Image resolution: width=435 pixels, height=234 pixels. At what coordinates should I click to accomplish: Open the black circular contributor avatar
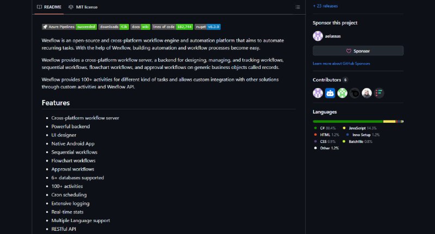pos(355,93)
